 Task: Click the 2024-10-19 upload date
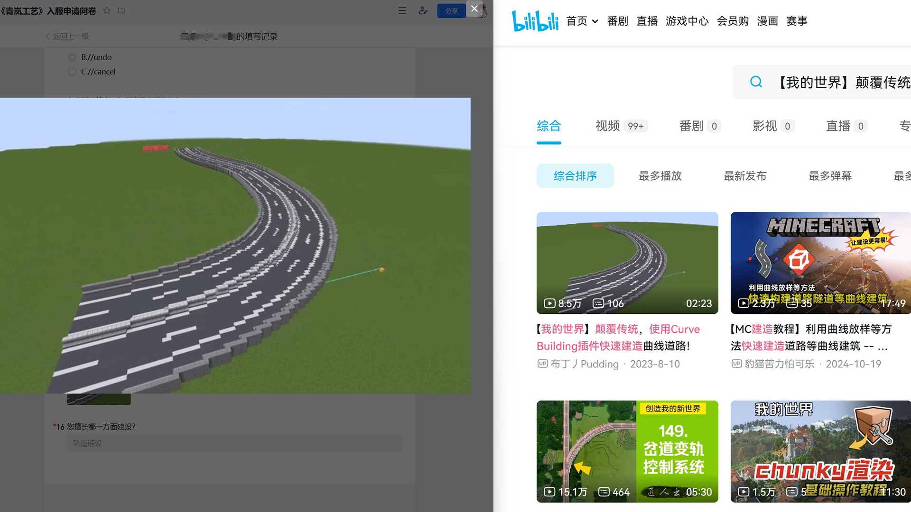(x=853, y=364)
